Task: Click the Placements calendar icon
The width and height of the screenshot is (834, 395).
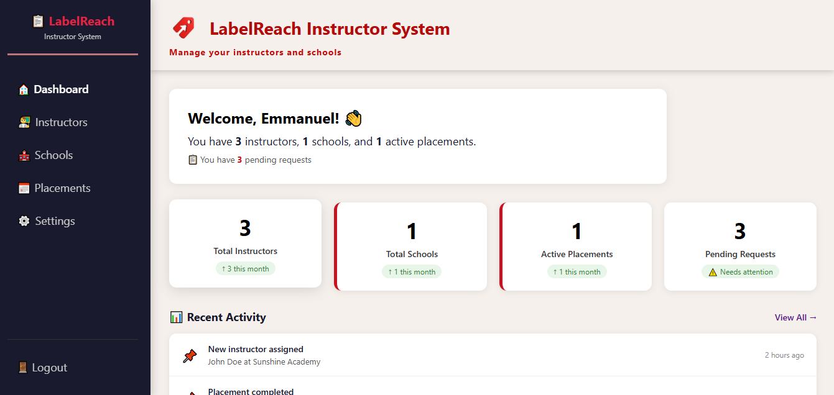Action: (24, 188)
